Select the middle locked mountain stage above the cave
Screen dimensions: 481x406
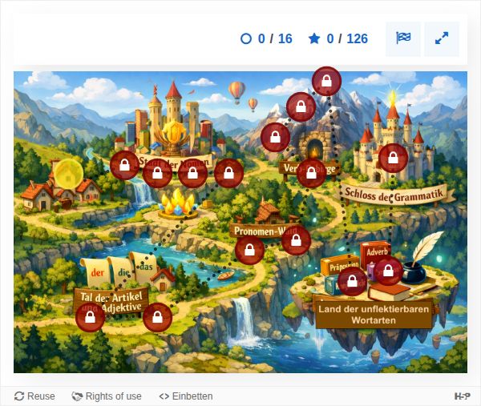coord(301,107)
